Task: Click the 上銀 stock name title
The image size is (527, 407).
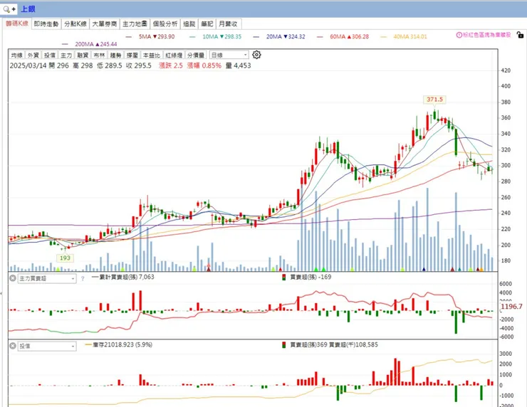Action: point(28,9)
